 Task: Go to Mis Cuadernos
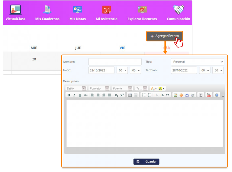[47, 13]
